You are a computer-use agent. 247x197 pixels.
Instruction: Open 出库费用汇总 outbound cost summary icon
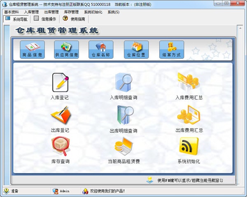click(x=189, y=115)
